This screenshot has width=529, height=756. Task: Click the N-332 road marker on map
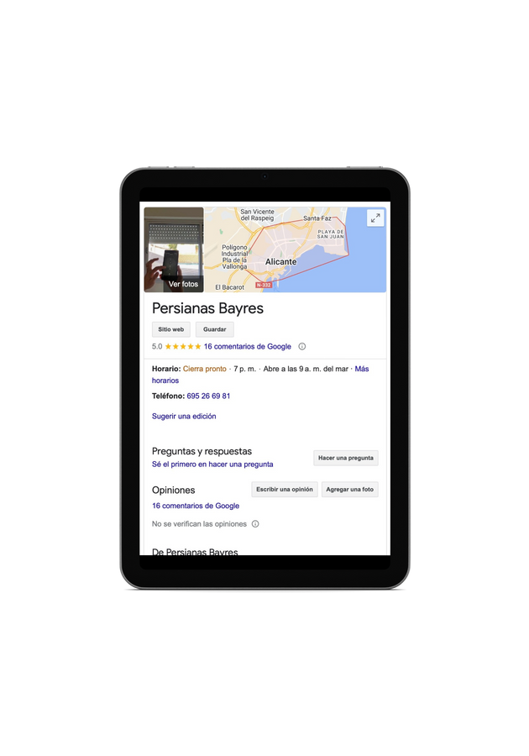coord(264,285)
